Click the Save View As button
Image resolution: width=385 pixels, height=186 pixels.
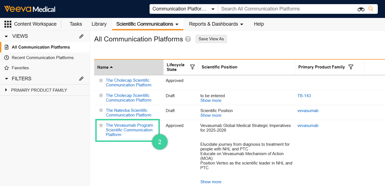[x=211, y=39]
